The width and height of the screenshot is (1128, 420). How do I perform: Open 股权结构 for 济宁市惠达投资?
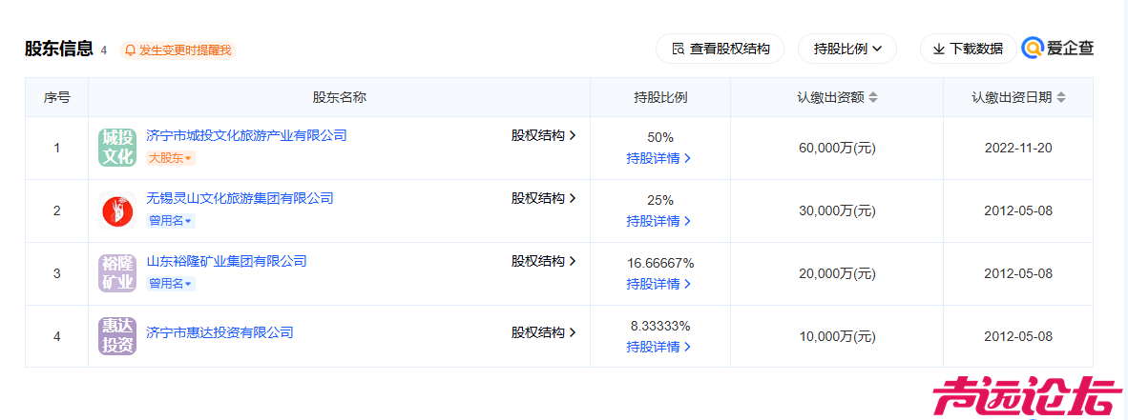tap(544, 332)
